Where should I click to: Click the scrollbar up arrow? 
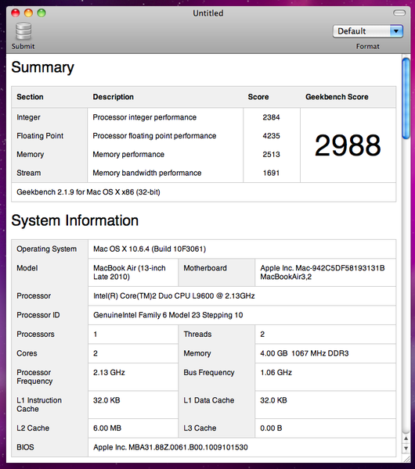[406, 439]
